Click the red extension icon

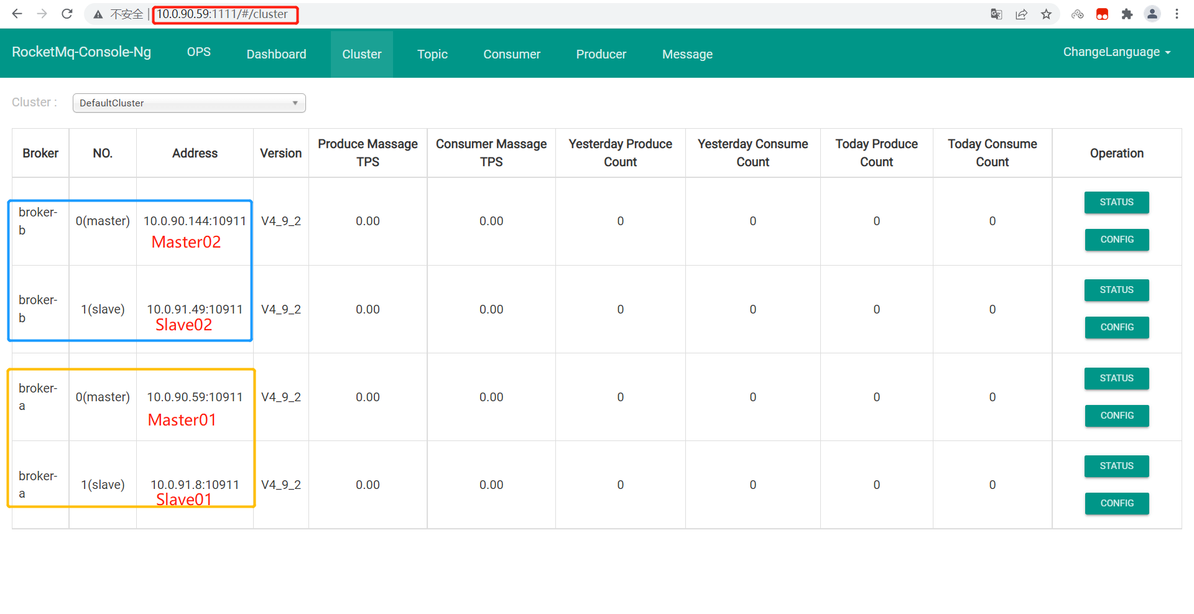pyautogui.click(x=1103, y=14)
